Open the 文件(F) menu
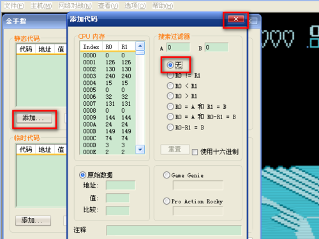Screen dimensions: 319x239 pyautogui.click(x=14, y=6)
